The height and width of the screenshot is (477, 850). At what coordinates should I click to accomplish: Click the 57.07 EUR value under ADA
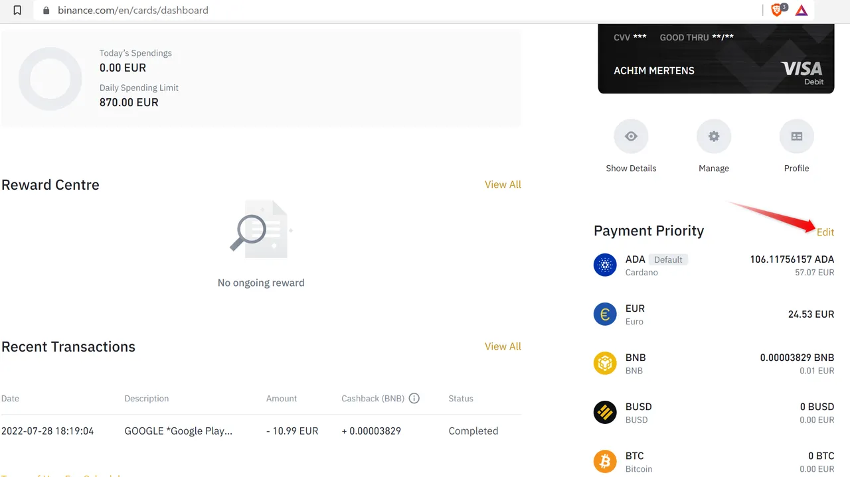815,273
